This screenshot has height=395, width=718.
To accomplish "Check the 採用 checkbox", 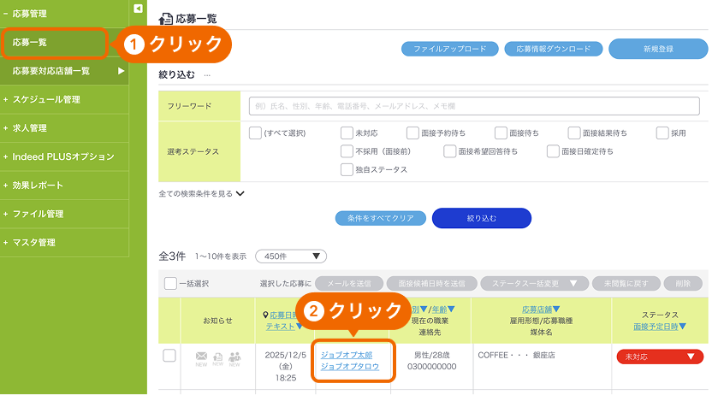I will 662,133.
